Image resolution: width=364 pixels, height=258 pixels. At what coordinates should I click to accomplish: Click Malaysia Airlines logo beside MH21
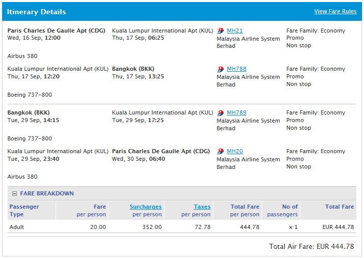[x=220, y=31]
